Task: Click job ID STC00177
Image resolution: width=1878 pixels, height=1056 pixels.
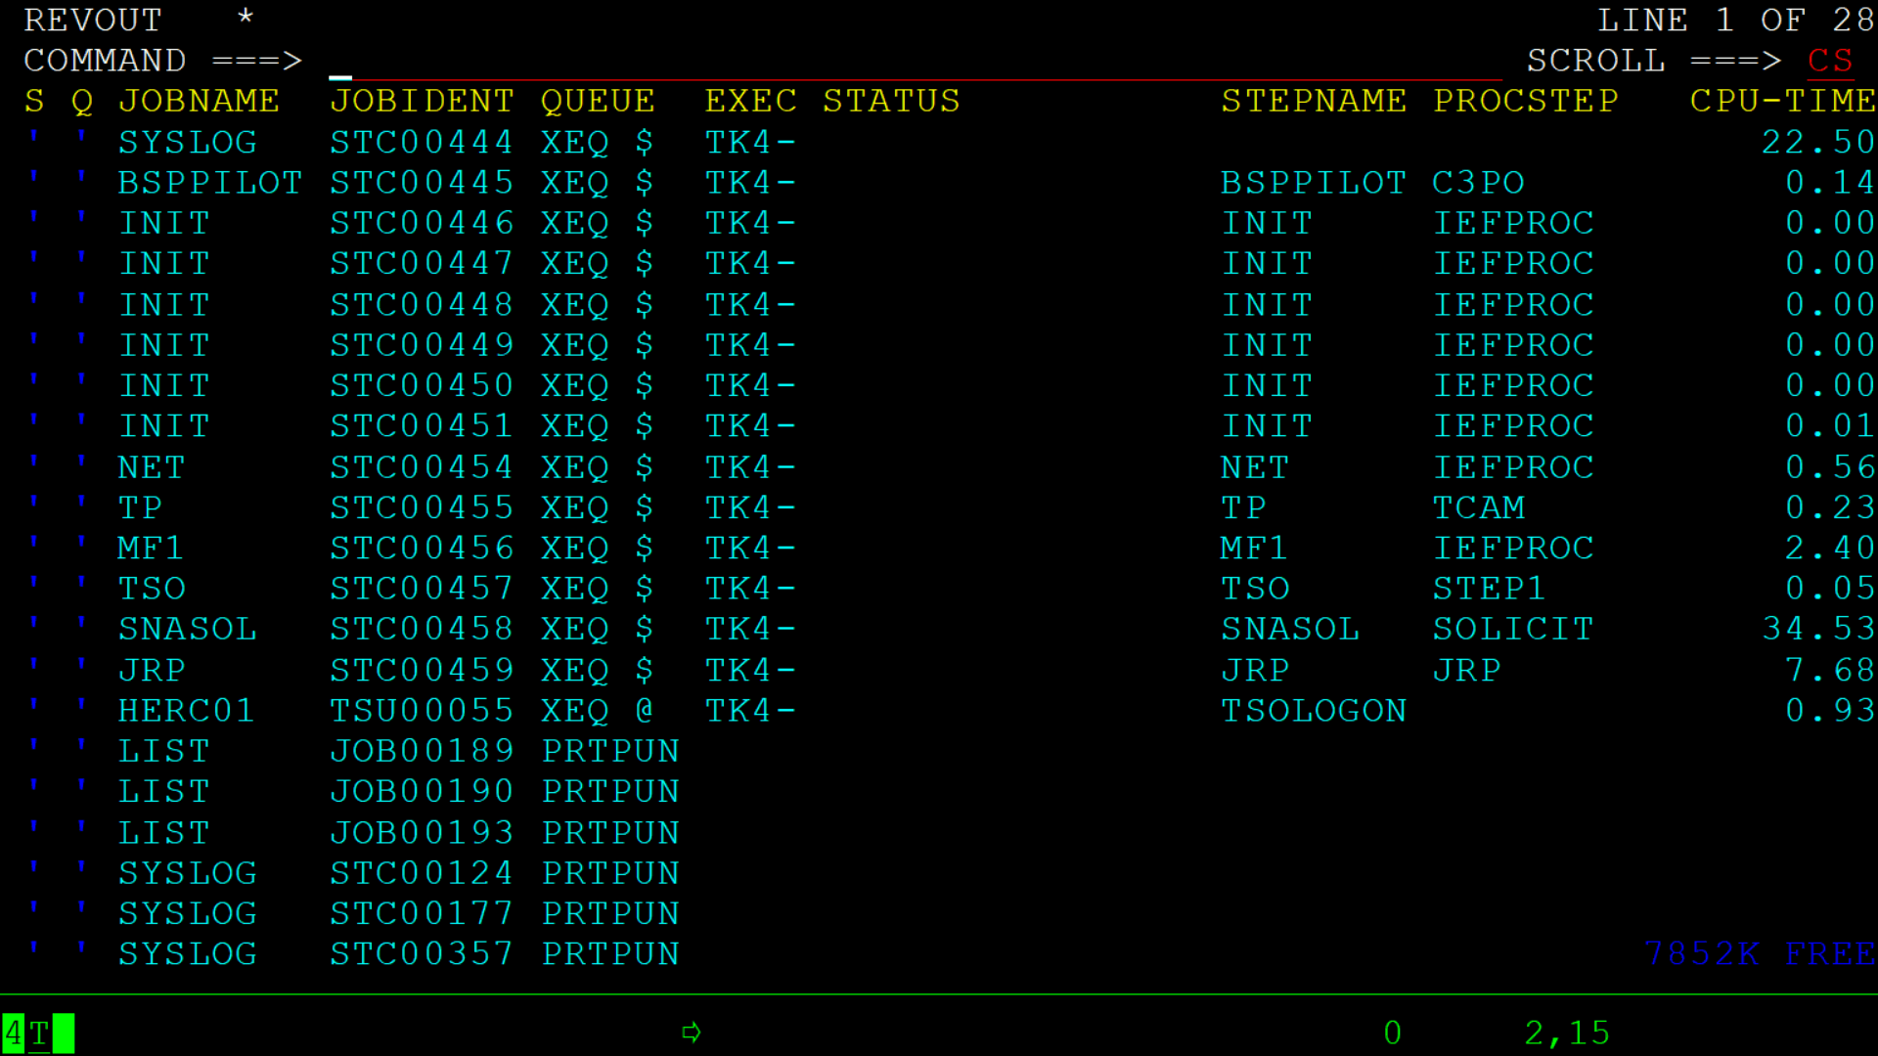Action: [422, 913]
